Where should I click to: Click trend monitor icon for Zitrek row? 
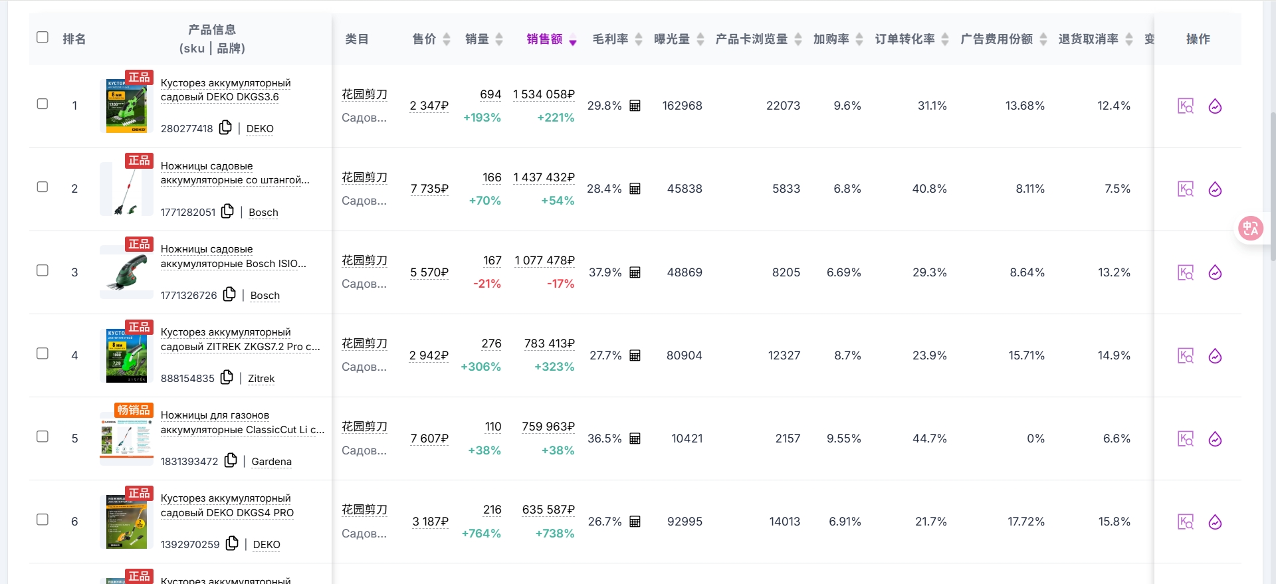[1215, 356]
